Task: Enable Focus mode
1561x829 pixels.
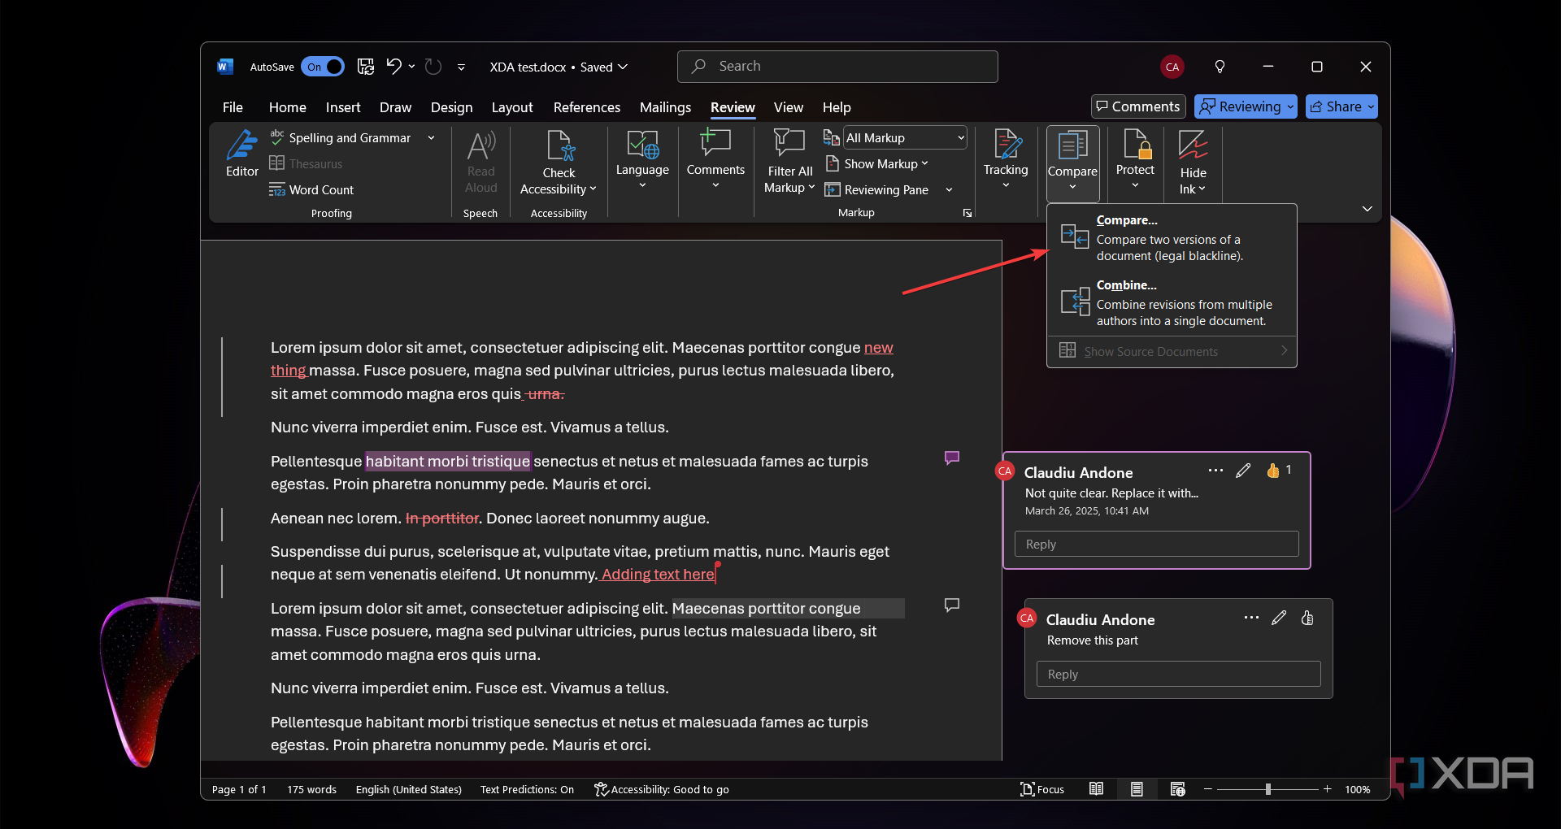Action: click(x=1042, y=789)
